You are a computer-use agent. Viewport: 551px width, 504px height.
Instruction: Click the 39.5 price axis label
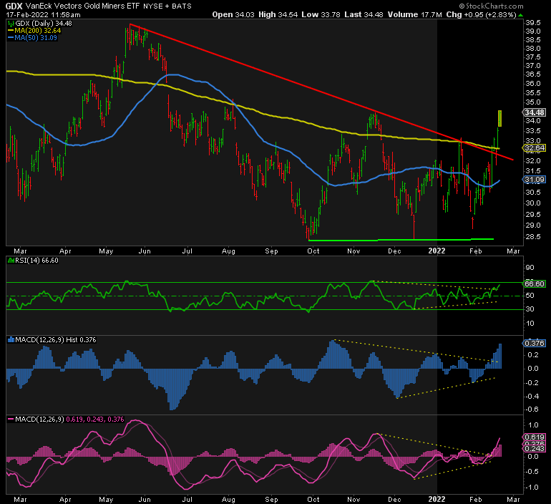533,23
